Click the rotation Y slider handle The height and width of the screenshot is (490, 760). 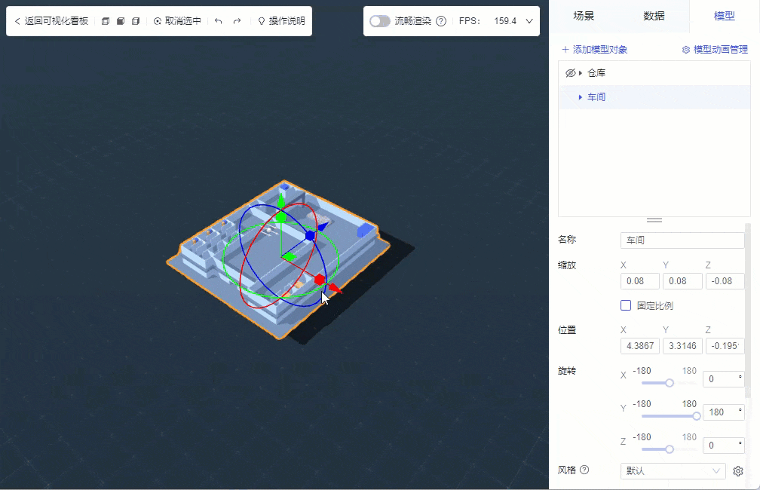point(697,416)
